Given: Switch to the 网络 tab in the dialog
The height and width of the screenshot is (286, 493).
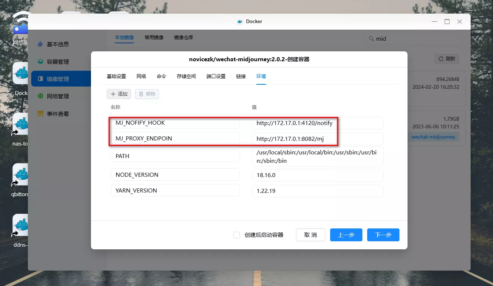Looking at the screenshot, I should point(141,76).
